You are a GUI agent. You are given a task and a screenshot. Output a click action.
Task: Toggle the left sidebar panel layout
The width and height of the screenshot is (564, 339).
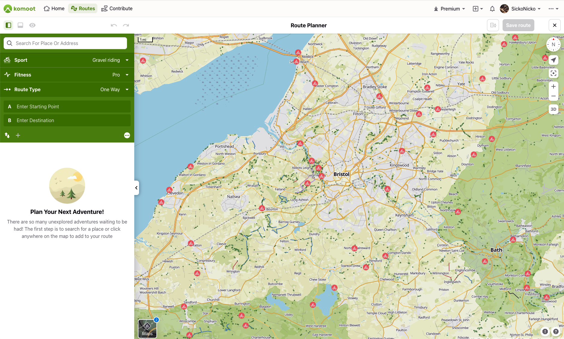point(8,25)
